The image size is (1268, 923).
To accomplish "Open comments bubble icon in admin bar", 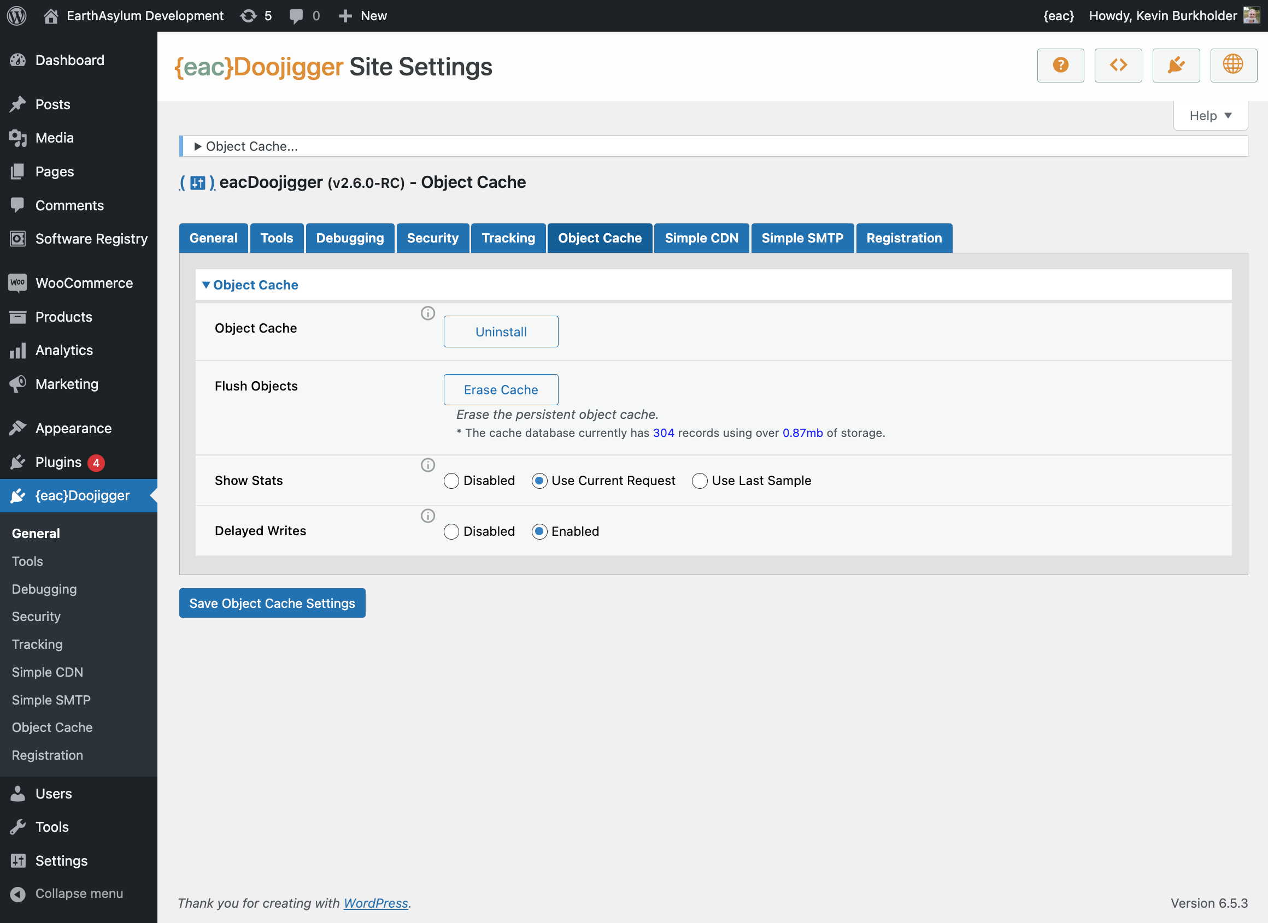I will point(296,16).
